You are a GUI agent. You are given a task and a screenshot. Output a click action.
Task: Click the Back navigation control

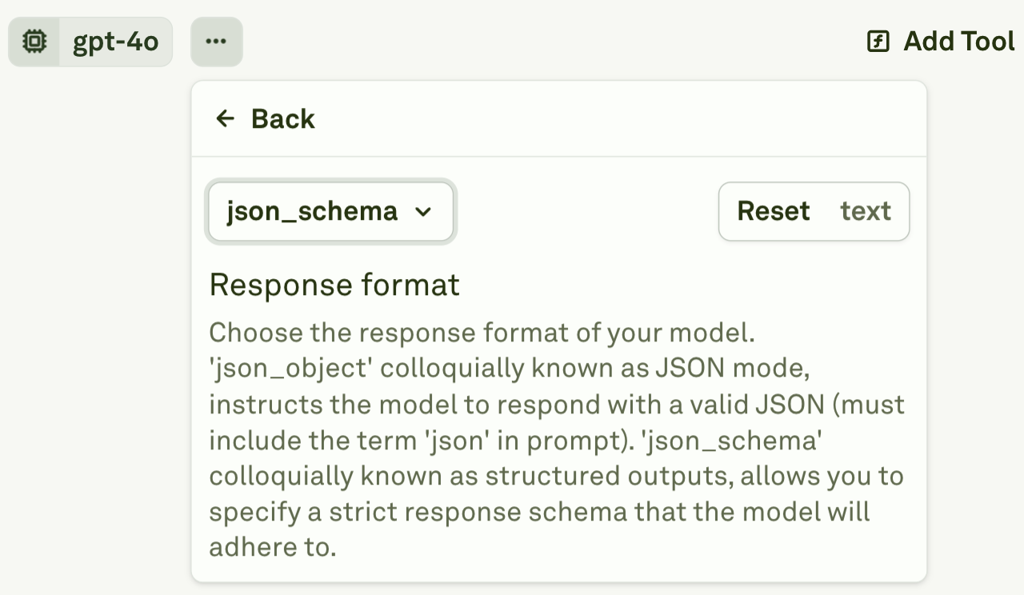coord(262,118)
